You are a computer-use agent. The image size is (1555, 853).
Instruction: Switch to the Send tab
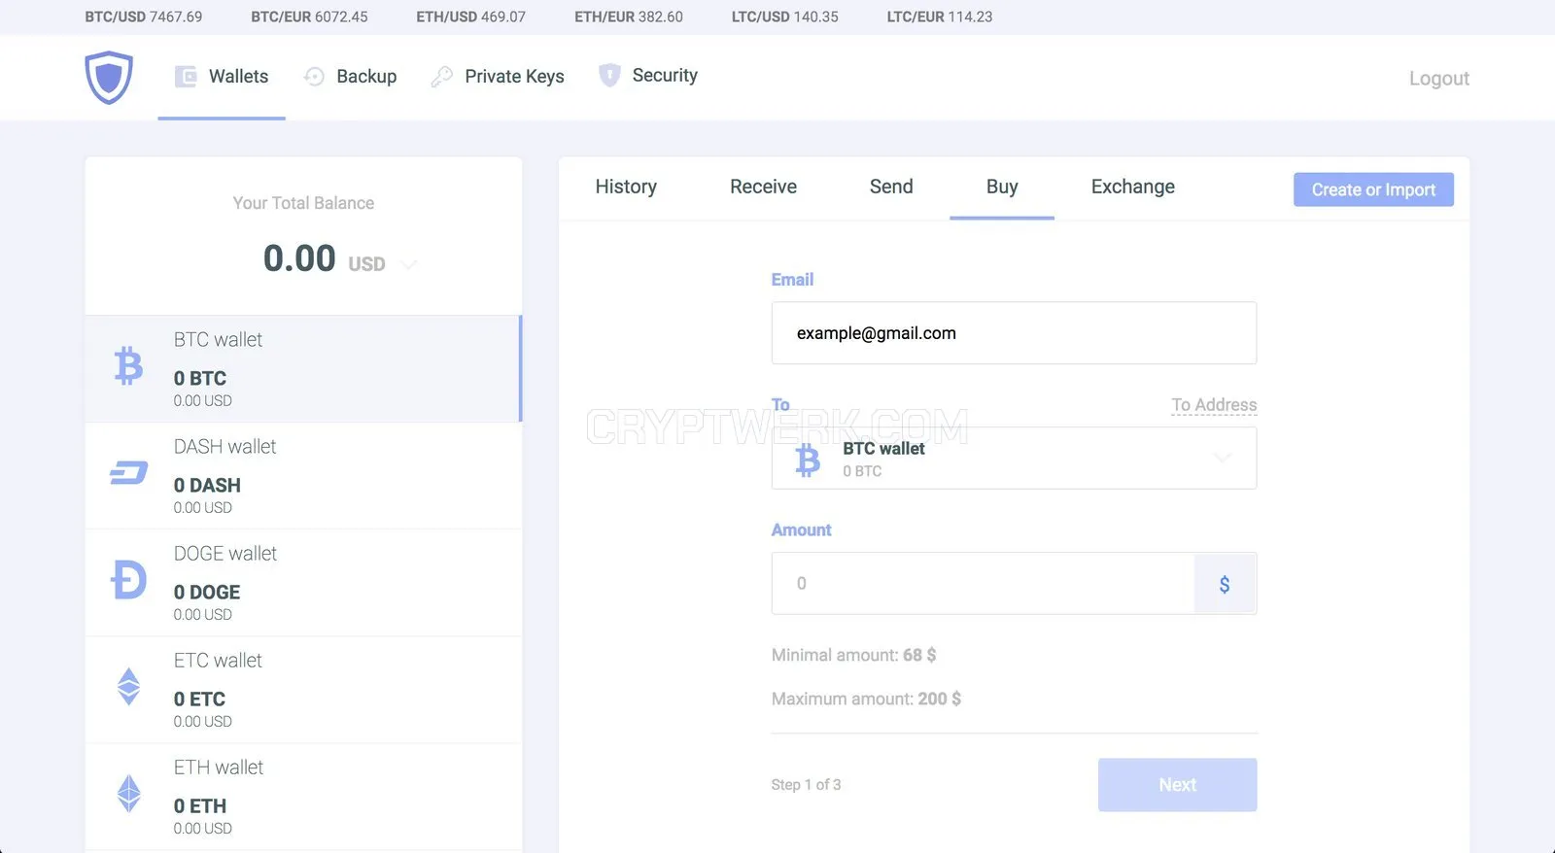click(x=891, y=187)
